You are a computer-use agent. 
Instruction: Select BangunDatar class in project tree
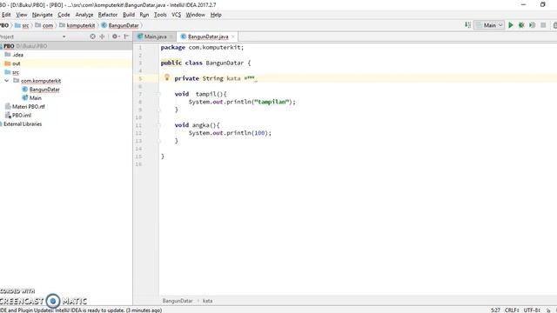(44, 90)
